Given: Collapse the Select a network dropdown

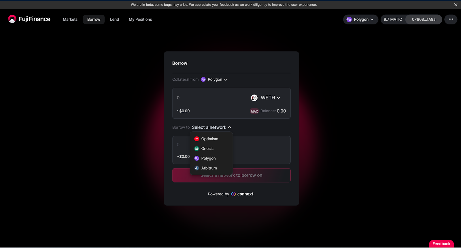Looking at the screenshot, I should (x=211, y=127).
